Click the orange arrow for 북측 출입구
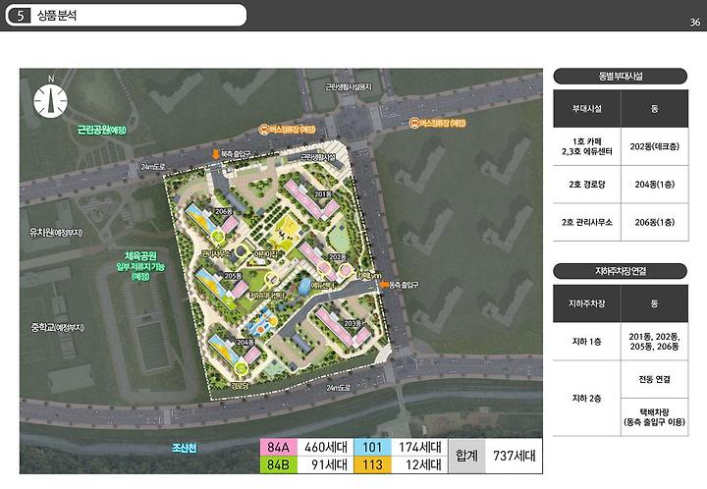 (x=215, y=154)
